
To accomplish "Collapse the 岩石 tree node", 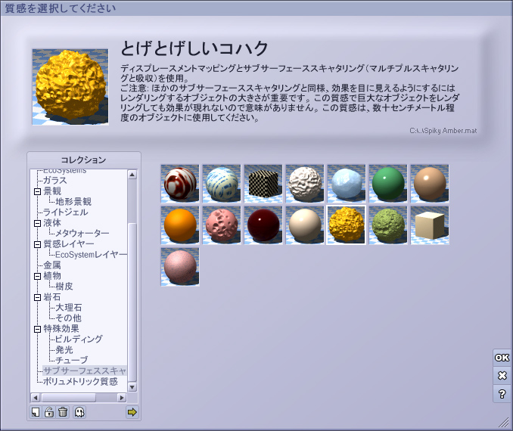I will click(x=37, y=297).
